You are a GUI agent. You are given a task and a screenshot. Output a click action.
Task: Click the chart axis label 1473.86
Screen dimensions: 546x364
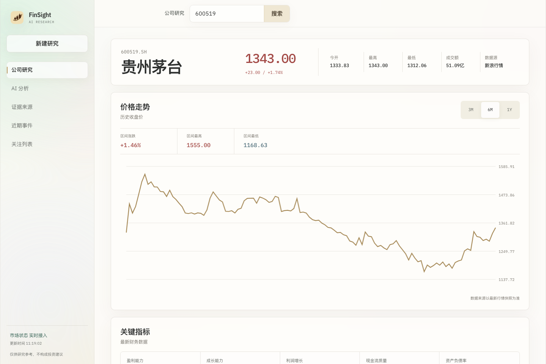(x=507, y=195)
